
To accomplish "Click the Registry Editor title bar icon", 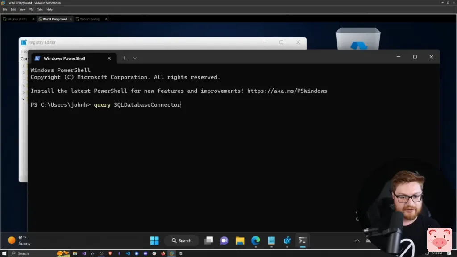I will pos(24,42).
